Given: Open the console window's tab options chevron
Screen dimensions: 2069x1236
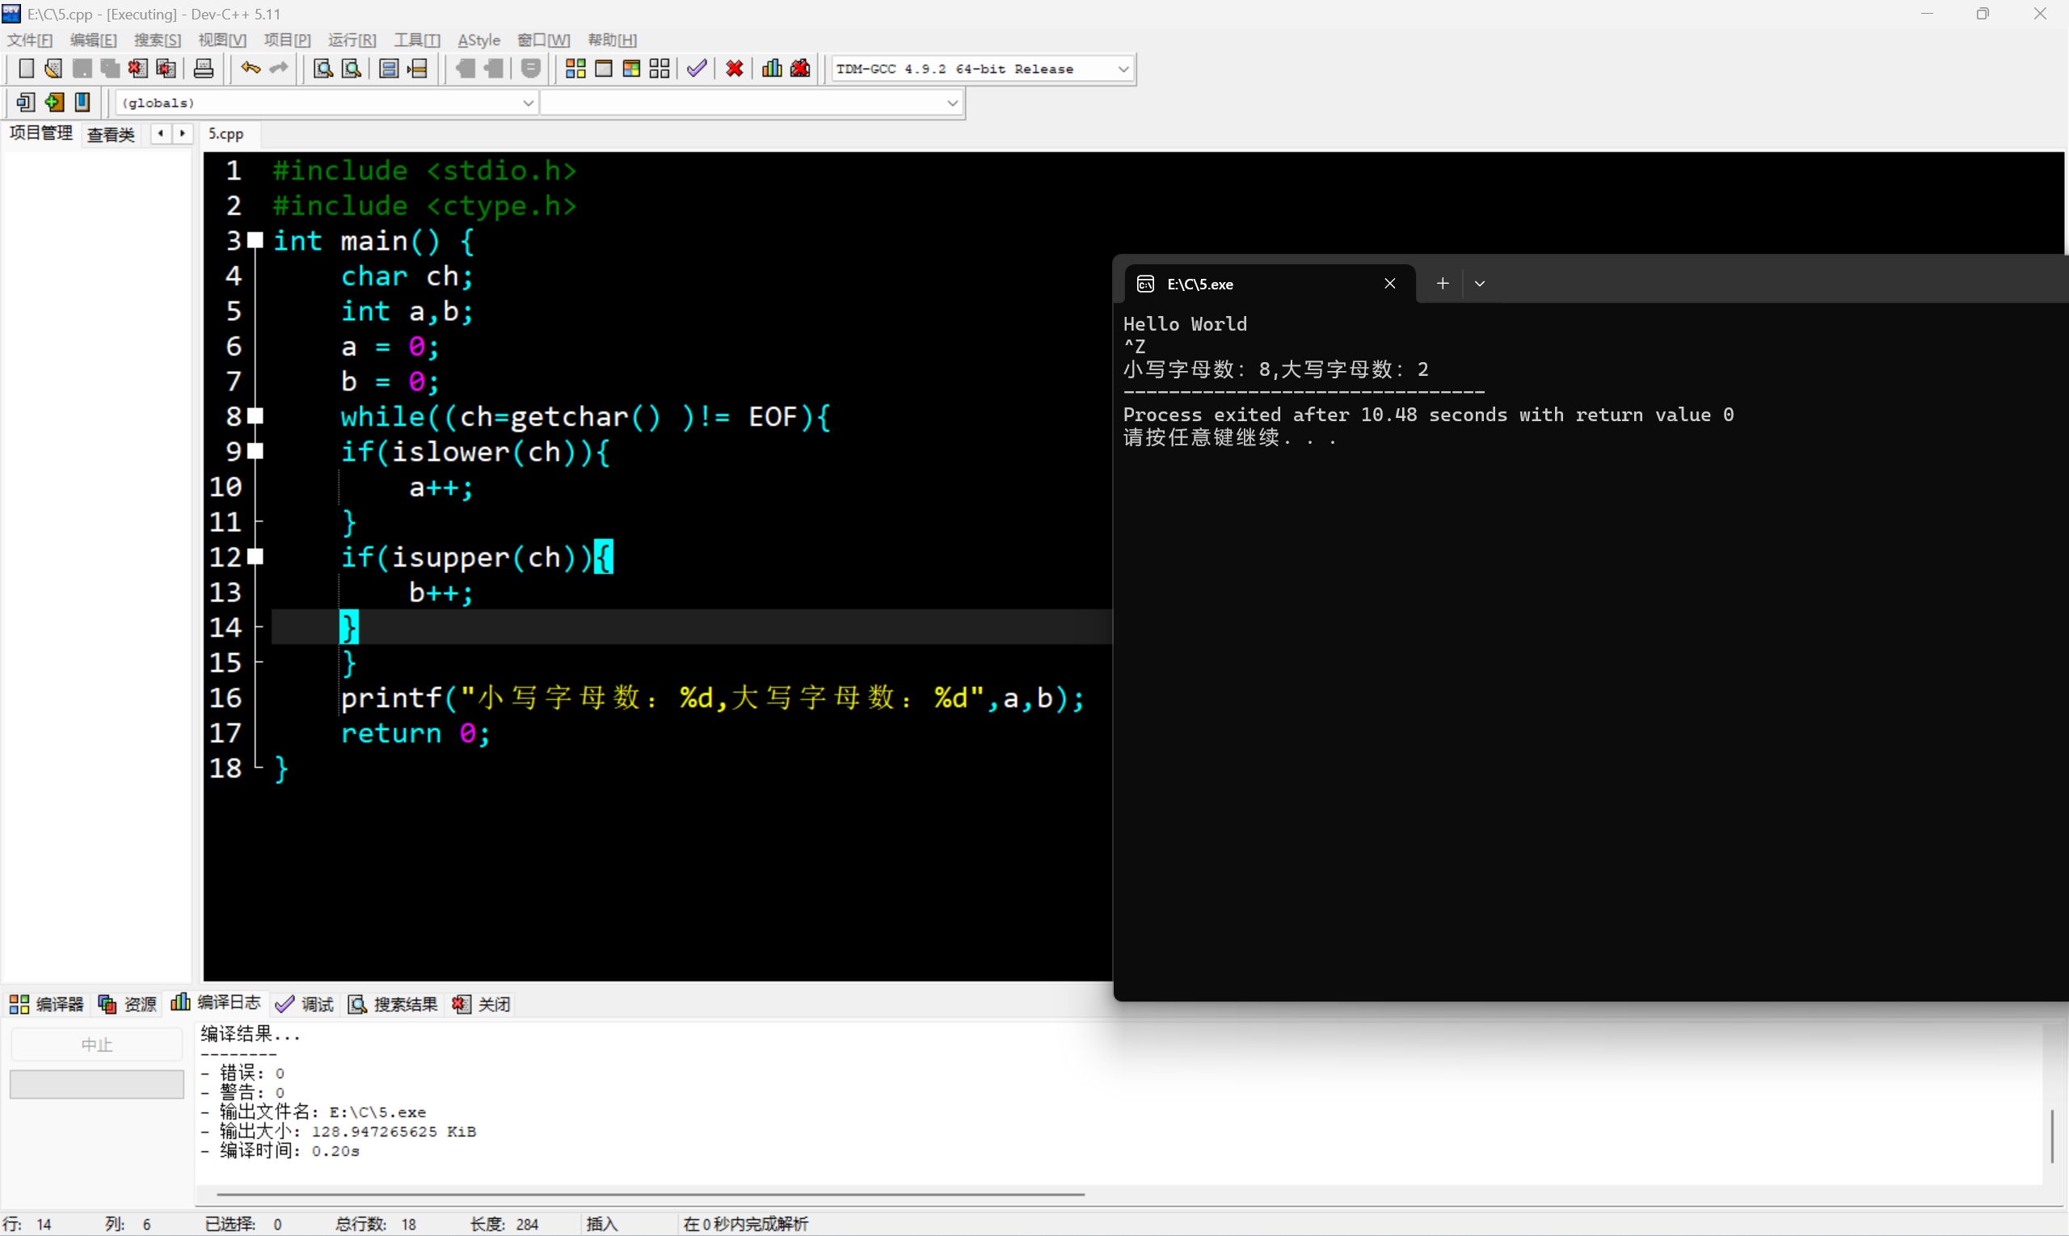Looking at the screenshot, I should coord(1480,283).
